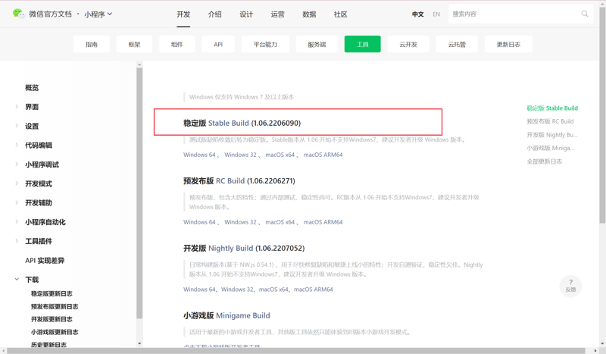Switch to the 数据 top tab
The height and width of the screenshot is (354, 606).
tap(309, 14)
